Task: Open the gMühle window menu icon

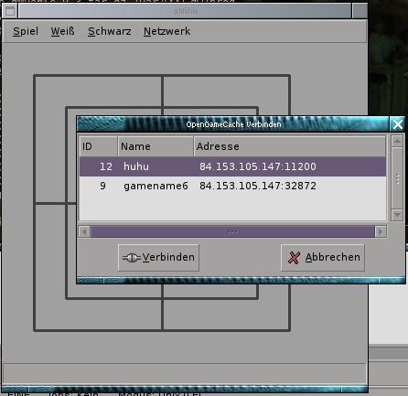Action: (10, 11)
